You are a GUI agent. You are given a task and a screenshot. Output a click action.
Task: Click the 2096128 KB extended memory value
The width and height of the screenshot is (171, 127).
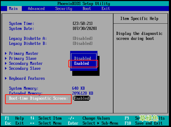82,93
